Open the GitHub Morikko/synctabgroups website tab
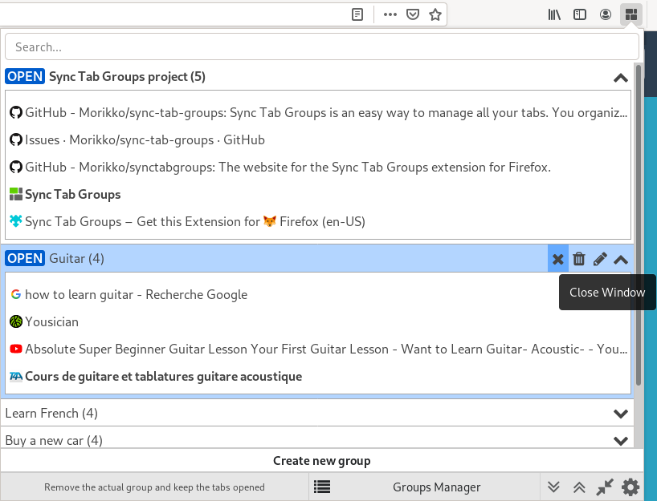Screen dimensions: 657x501 click(280, 167)
